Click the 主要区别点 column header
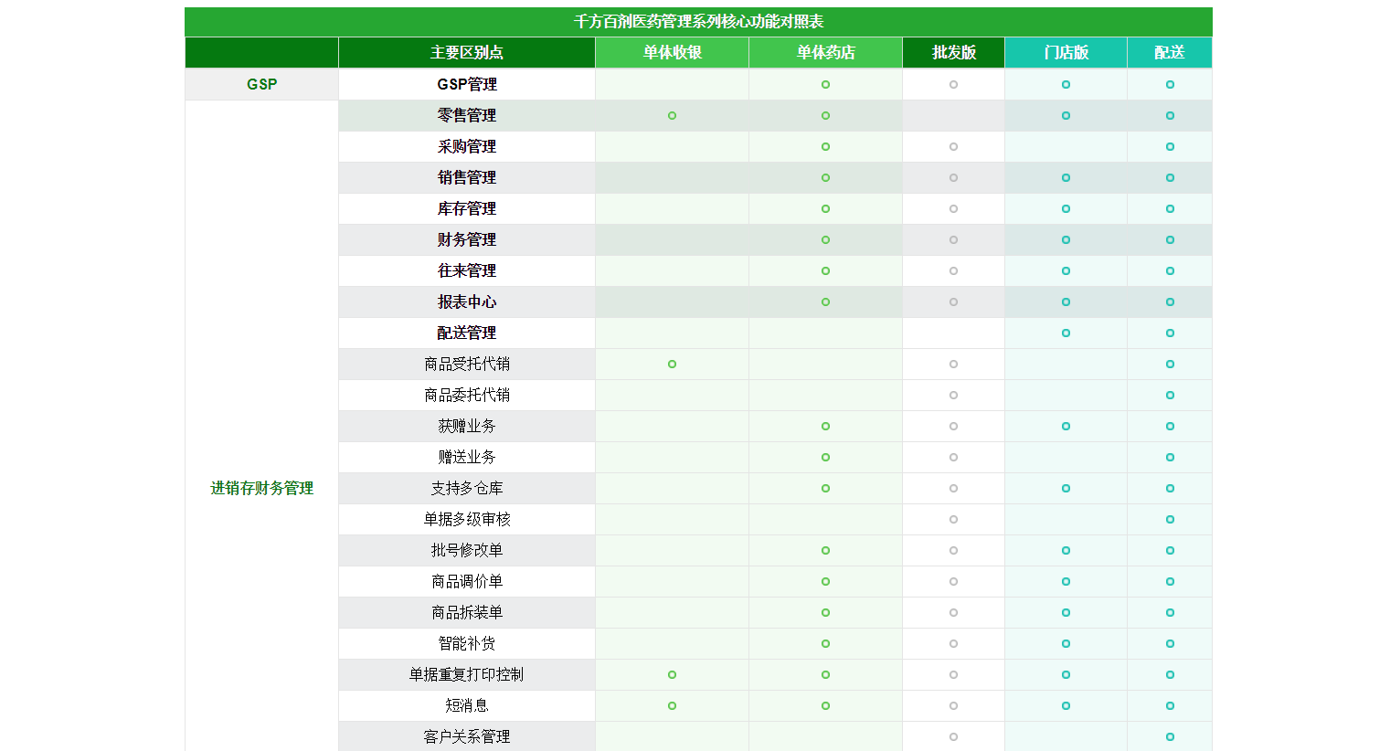The width and height of the screenshot is (1390, 751). (x=467, y=53)
